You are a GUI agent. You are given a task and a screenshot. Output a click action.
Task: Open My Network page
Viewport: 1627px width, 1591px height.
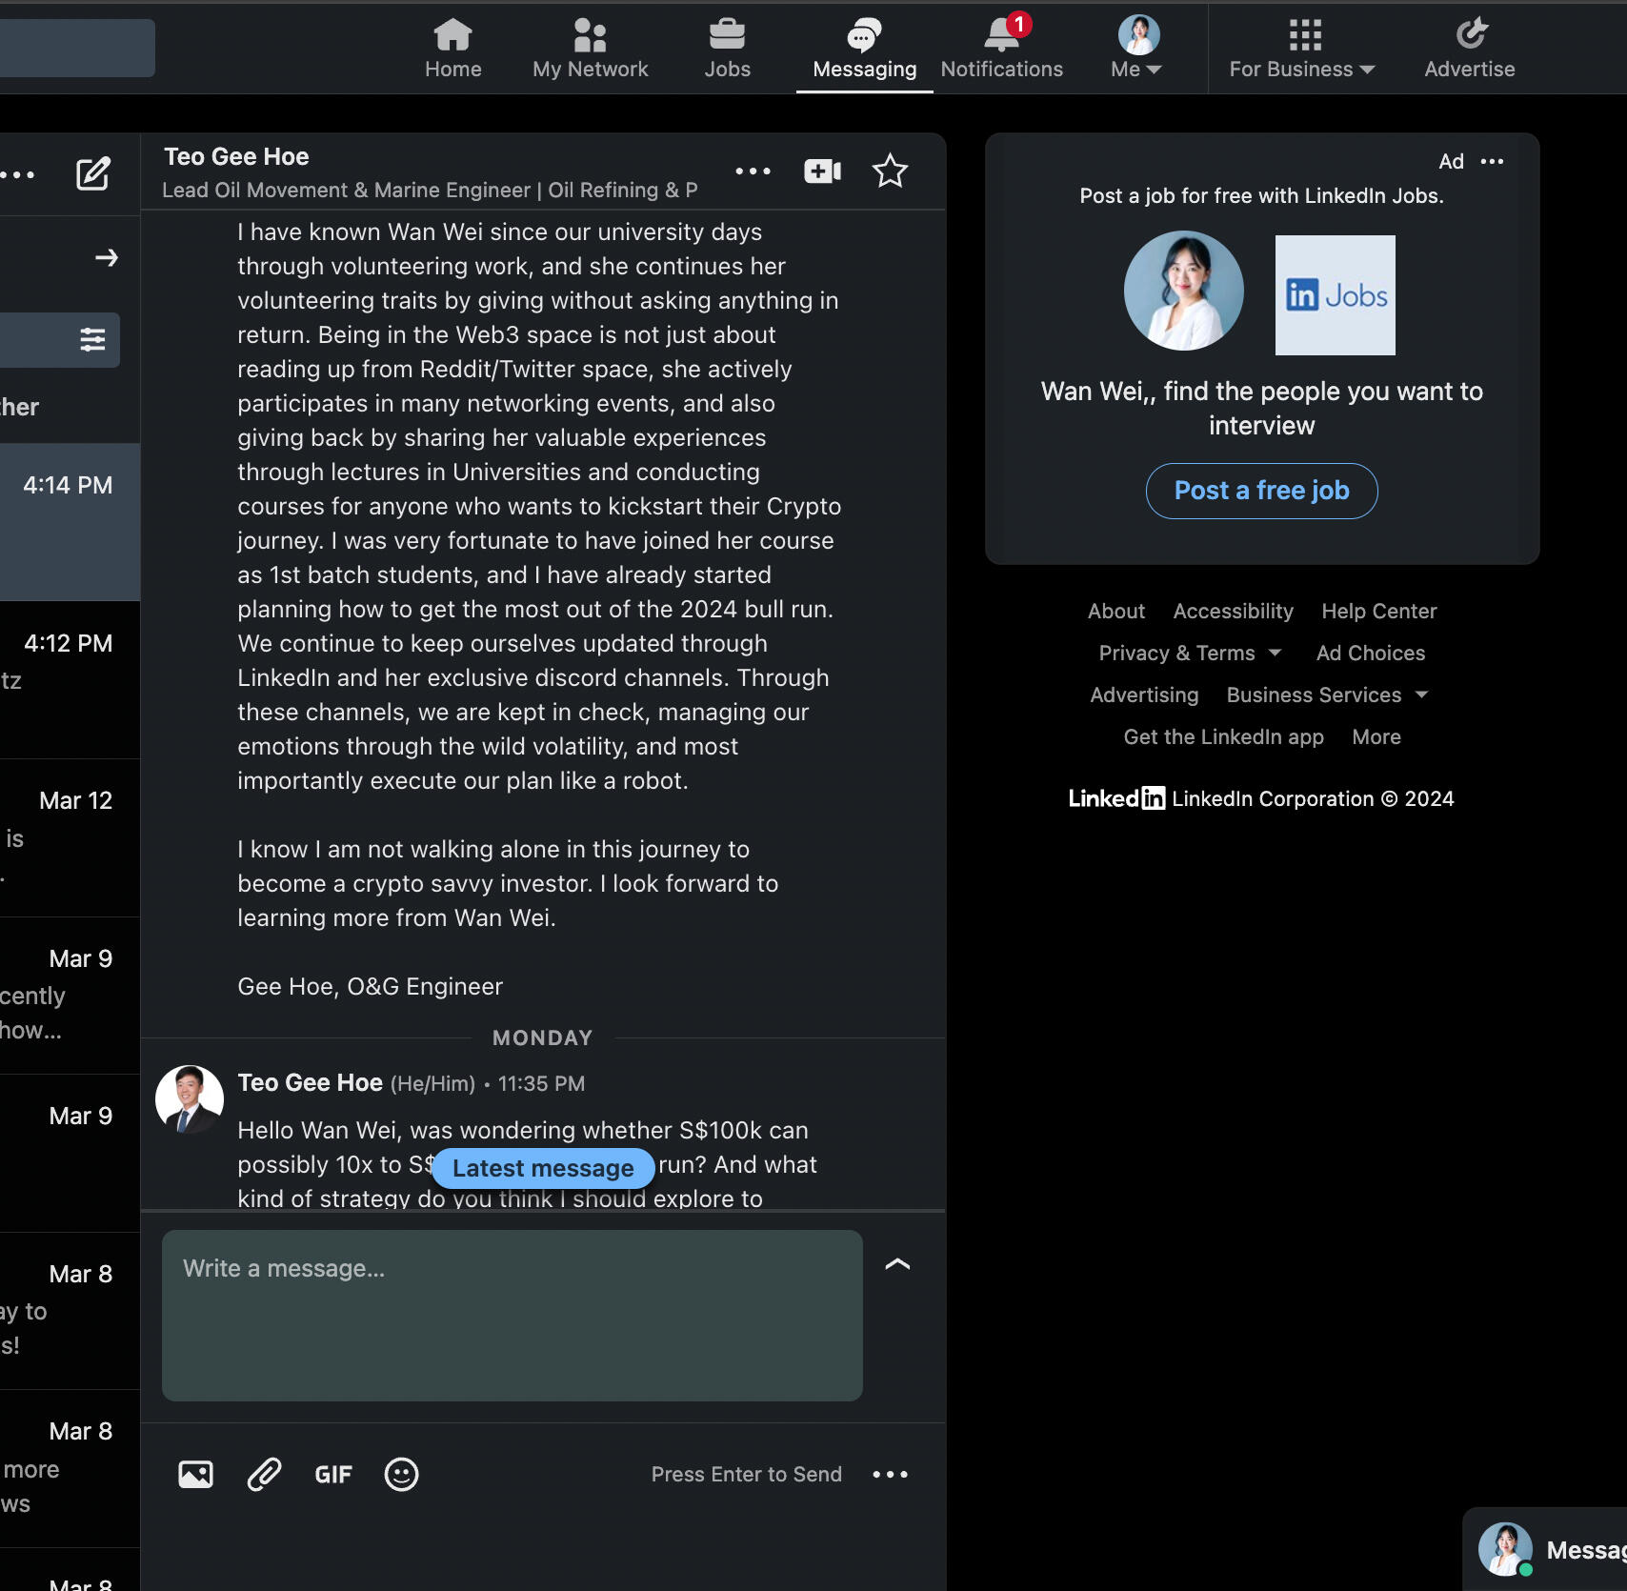pyautogui.click(x=590, y=49)
